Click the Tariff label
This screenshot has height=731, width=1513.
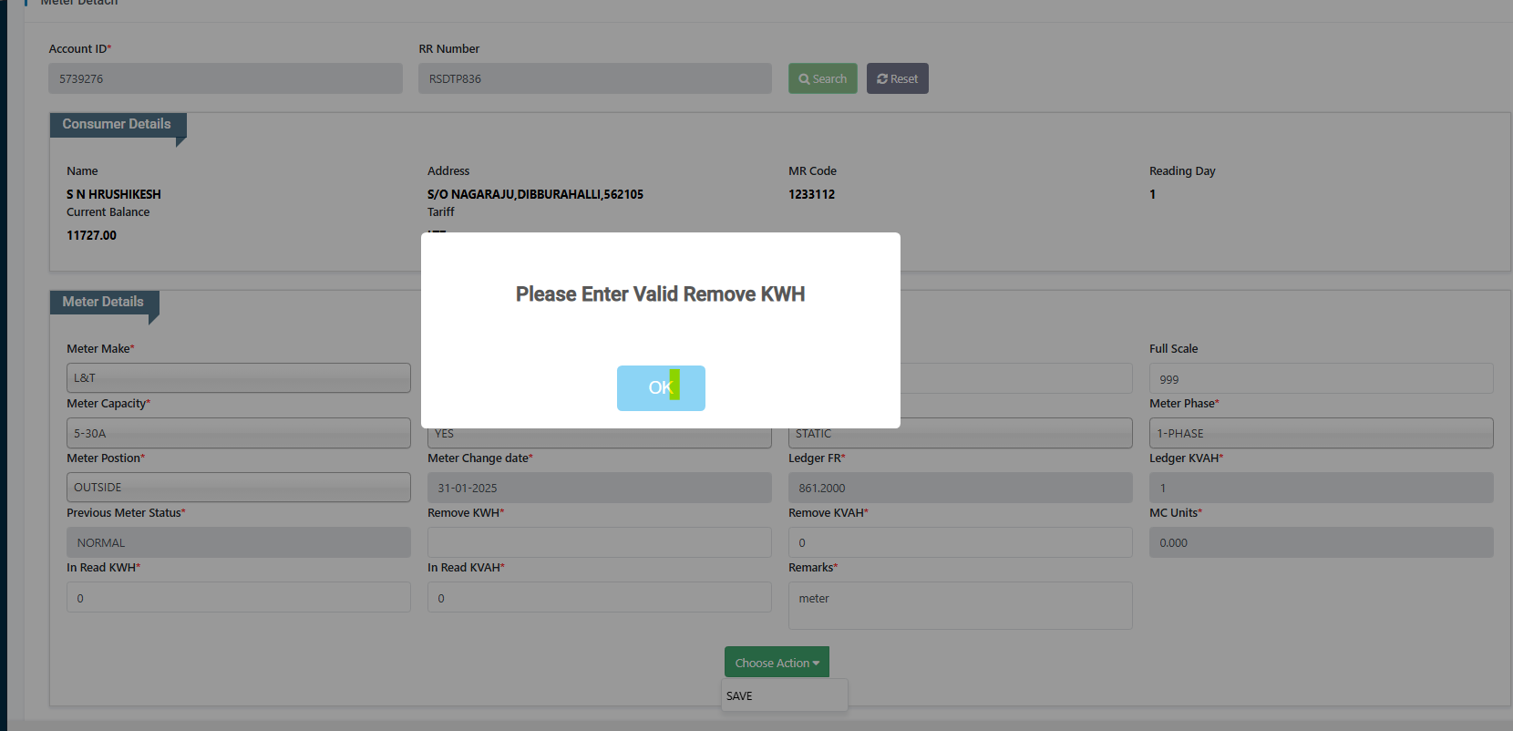[x=441, y=211]
